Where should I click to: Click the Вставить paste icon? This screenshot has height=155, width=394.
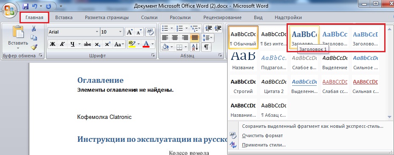click(x=18, y=32)
